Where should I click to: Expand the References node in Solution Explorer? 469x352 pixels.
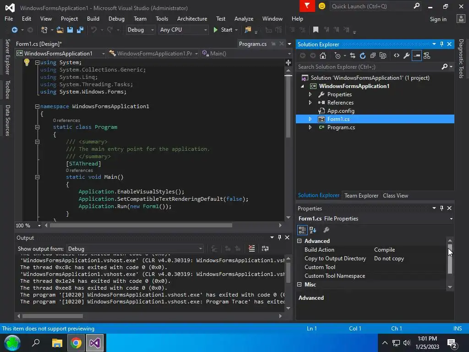click(x=310, y=103)
